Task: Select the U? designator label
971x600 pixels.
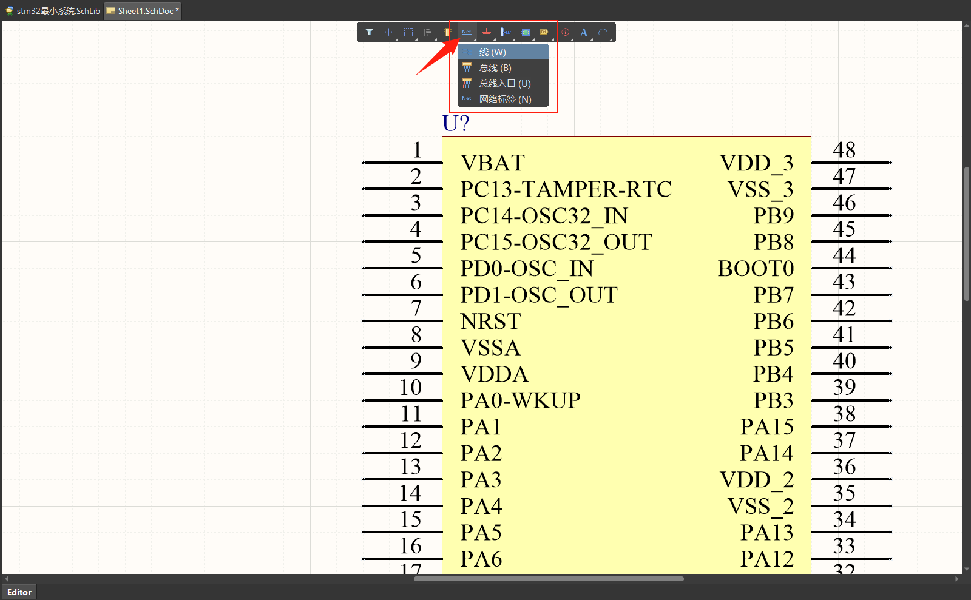Action: pos(456,123)
